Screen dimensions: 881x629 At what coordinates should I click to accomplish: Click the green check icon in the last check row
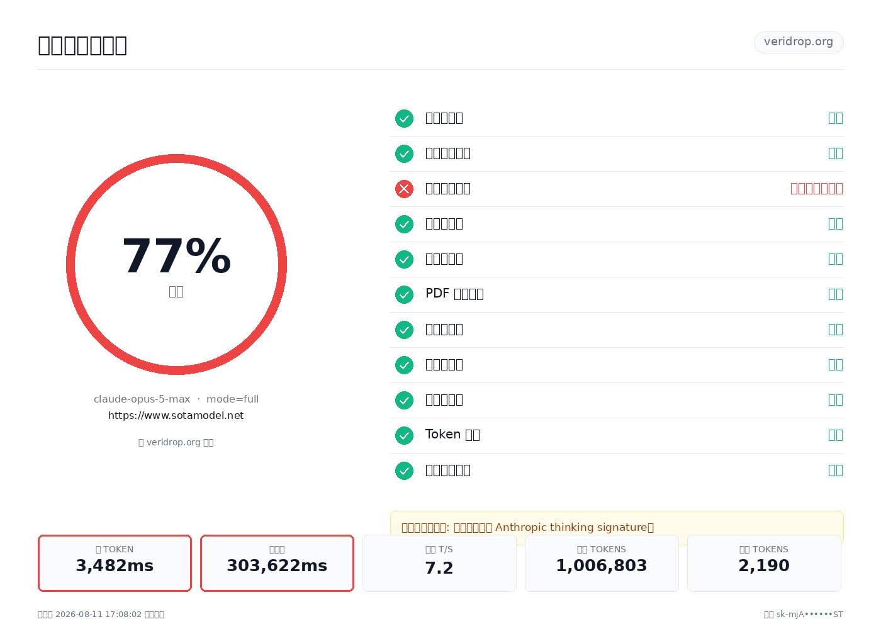(404, 470)
